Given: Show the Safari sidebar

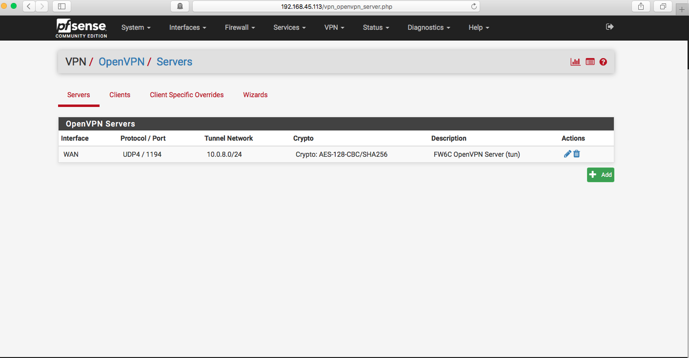Looking at the screenshot, I should coord(61,6).
